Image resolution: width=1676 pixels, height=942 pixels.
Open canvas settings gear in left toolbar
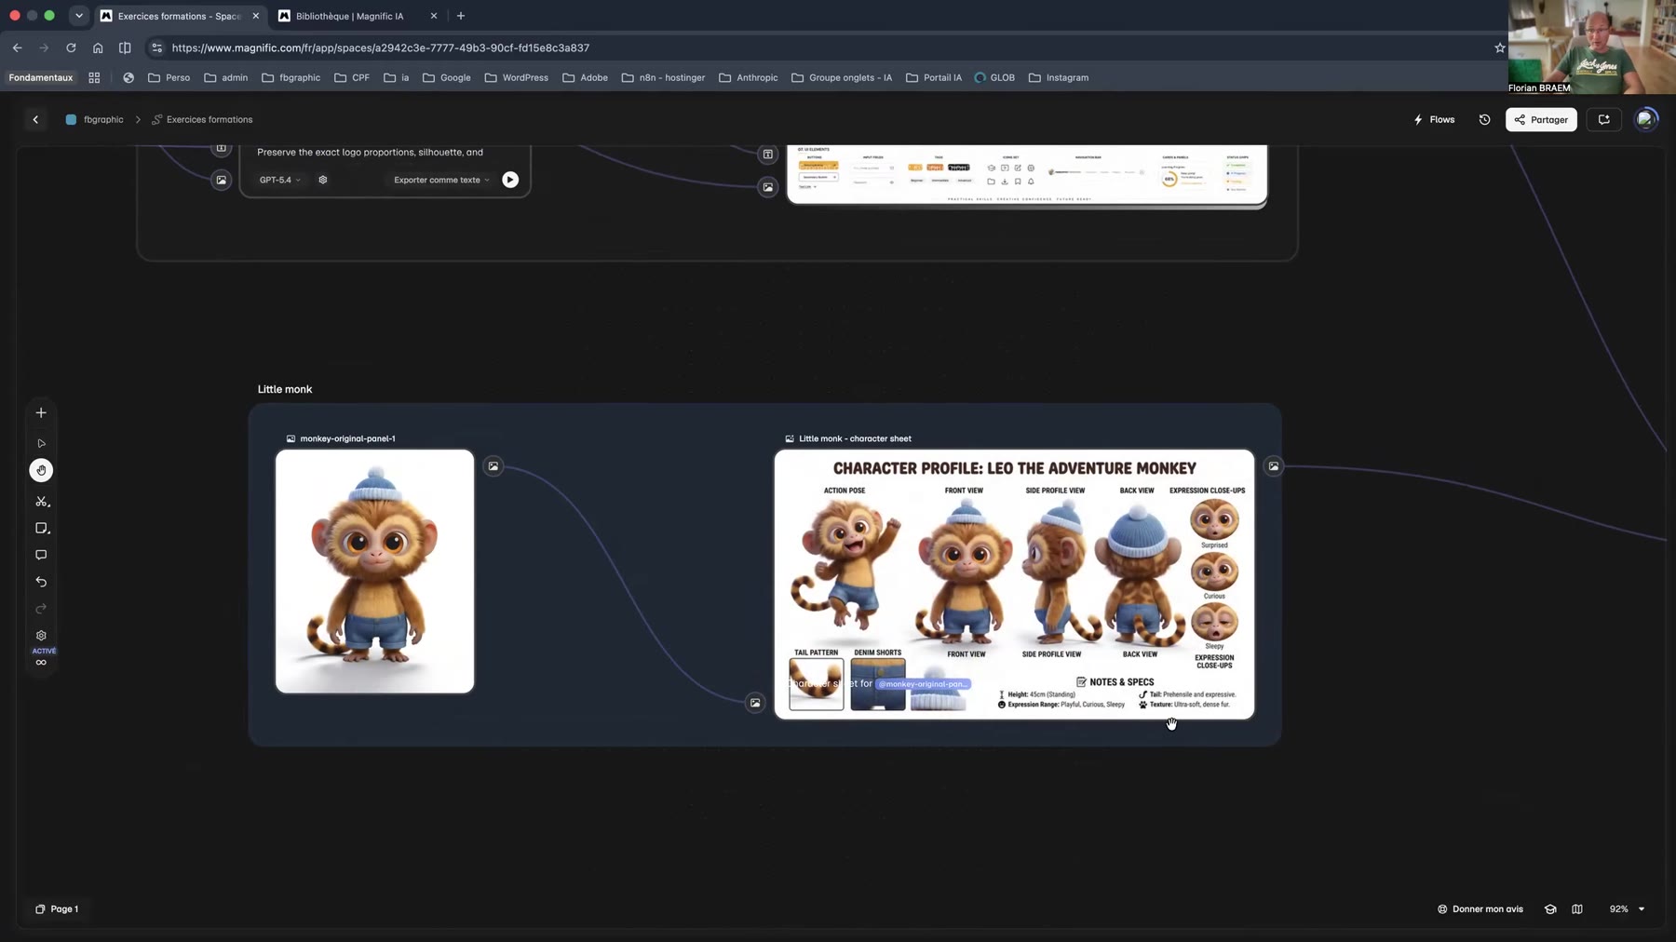41,636
